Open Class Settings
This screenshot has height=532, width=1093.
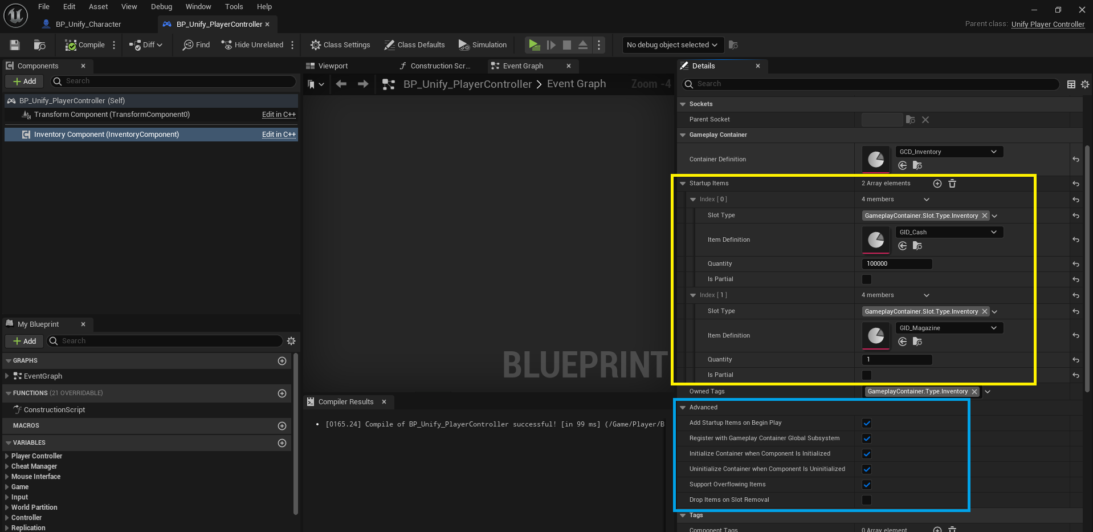pos(340,45)
